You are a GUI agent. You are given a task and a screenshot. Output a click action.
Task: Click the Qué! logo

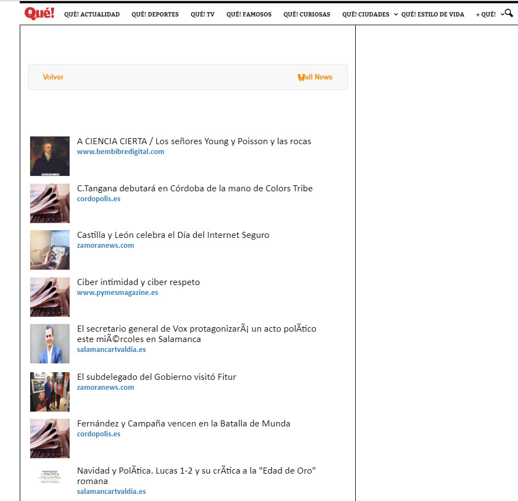39,14
